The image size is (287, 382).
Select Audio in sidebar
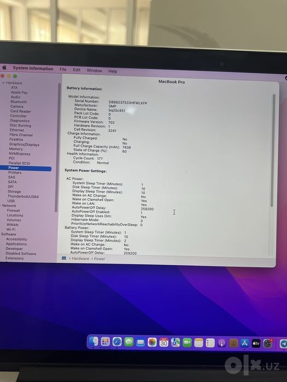15,97
